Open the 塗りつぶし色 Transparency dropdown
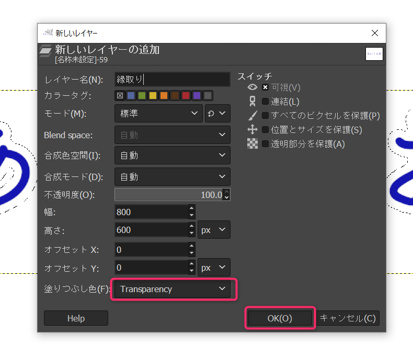413x356 pixels. (x=173, y=289)
